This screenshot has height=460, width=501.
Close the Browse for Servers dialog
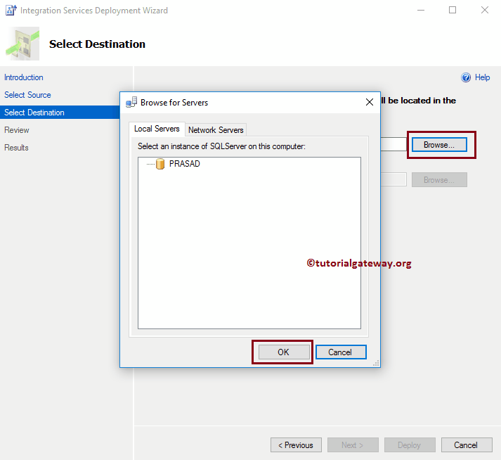(x=370, y=102)
